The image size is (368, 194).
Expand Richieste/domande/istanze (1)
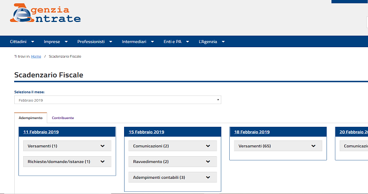click(67, 161)
